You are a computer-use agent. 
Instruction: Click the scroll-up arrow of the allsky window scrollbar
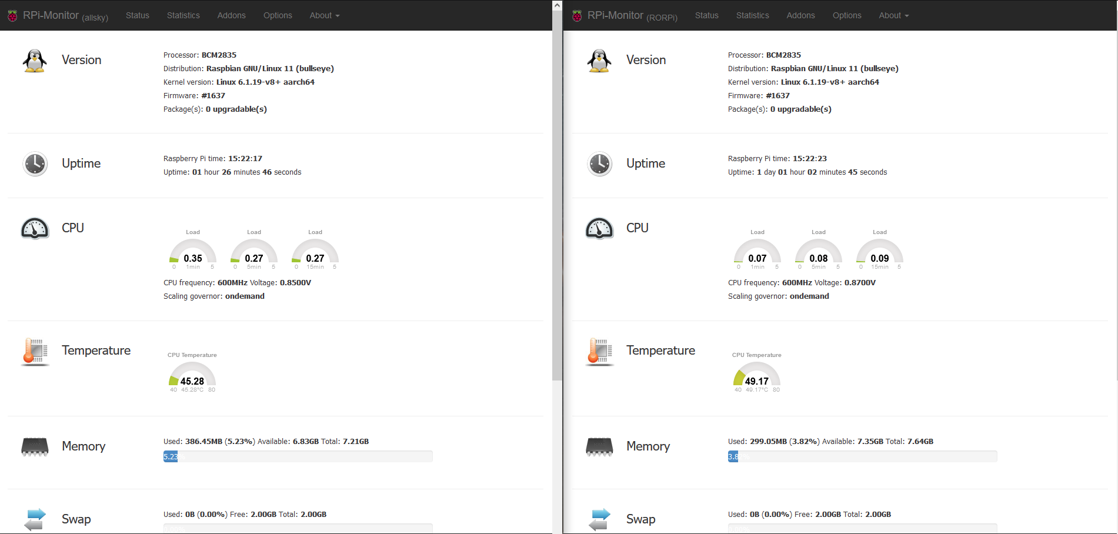[x=557, y=5]
